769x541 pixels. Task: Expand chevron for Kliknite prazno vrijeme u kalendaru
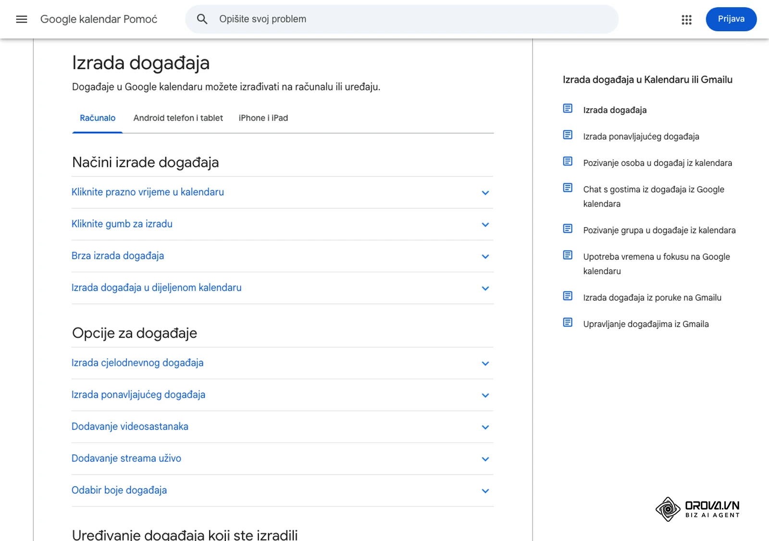pos(485,193)
